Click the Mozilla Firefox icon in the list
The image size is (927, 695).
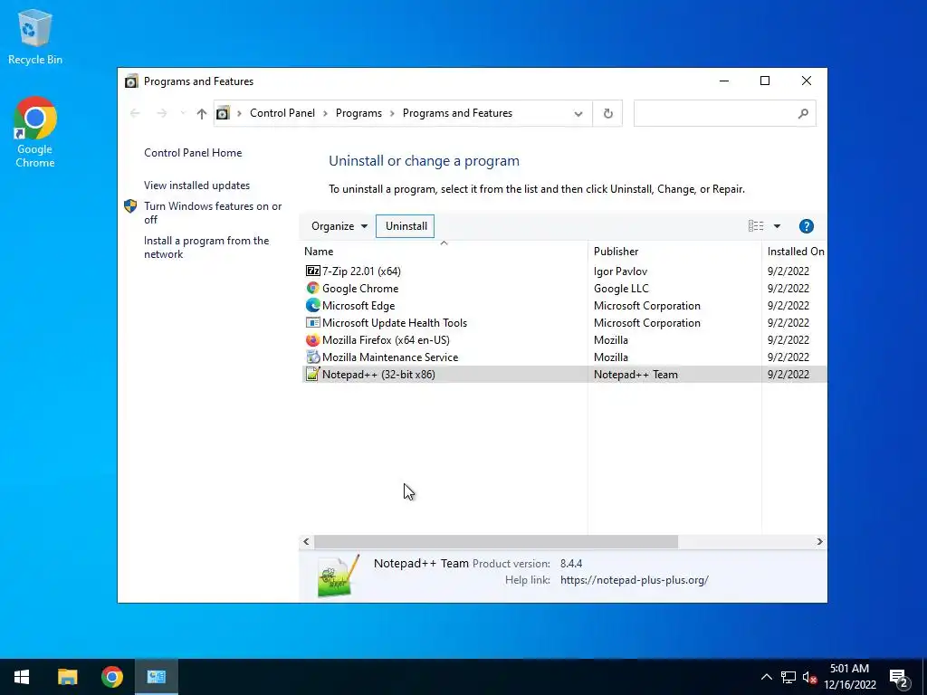click(x=312, y=340)
